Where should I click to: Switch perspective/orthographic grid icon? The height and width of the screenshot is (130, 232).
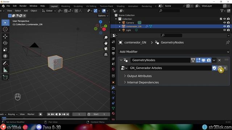click(106, 55)
